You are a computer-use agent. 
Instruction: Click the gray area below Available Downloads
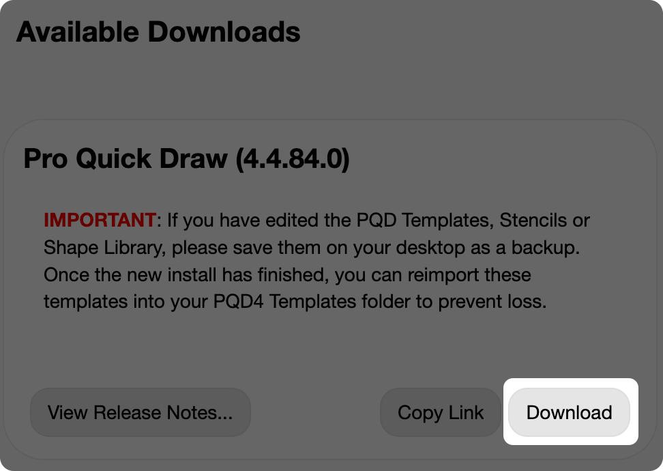click(x=331, y=82)
